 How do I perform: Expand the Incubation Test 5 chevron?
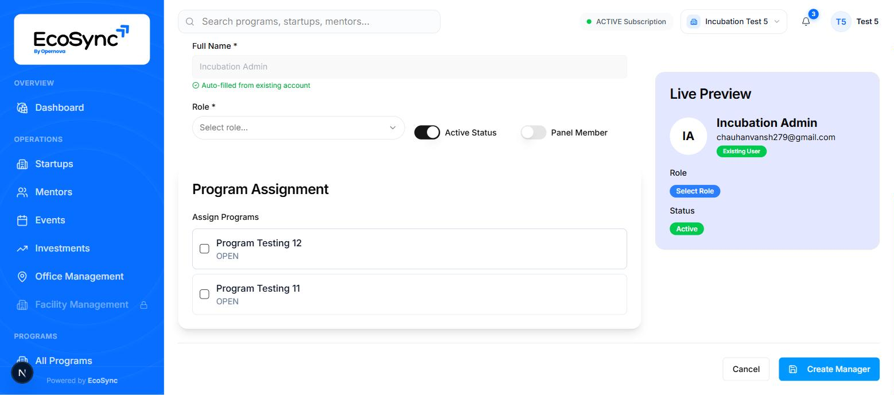click(x=777, y=22)
